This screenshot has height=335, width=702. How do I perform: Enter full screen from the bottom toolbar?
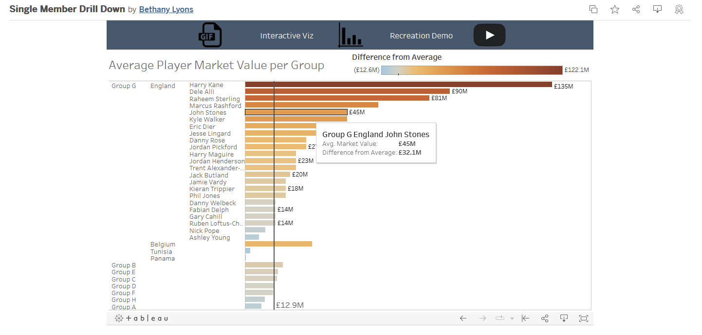[583, 318]
